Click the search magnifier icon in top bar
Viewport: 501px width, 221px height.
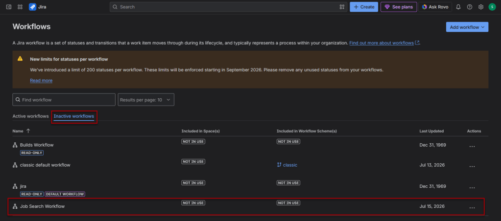tap(115, 7)
